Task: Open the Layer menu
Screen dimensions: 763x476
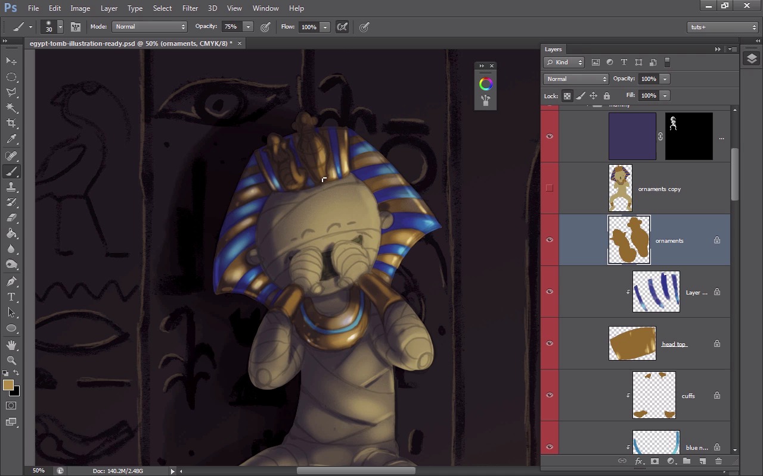Action: pos(108,8)
